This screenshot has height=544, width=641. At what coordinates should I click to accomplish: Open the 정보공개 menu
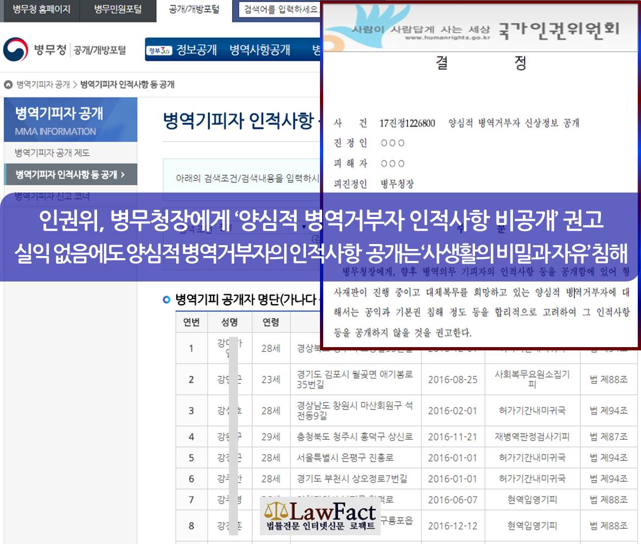click(196, 50)
